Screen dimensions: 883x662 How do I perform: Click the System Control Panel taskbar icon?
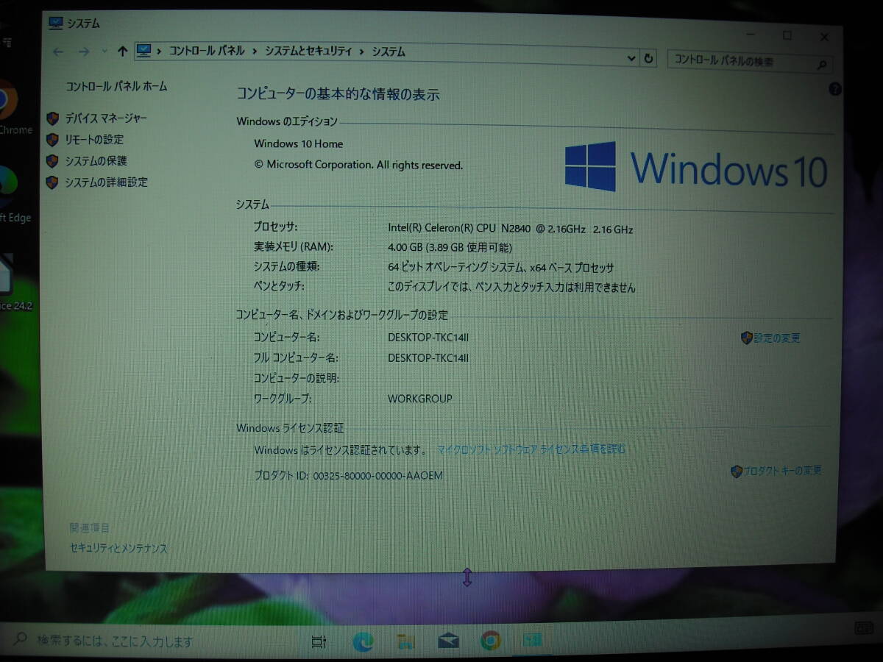tap(532, 641)
